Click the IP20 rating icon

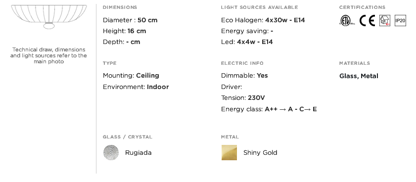click(400, 20)
